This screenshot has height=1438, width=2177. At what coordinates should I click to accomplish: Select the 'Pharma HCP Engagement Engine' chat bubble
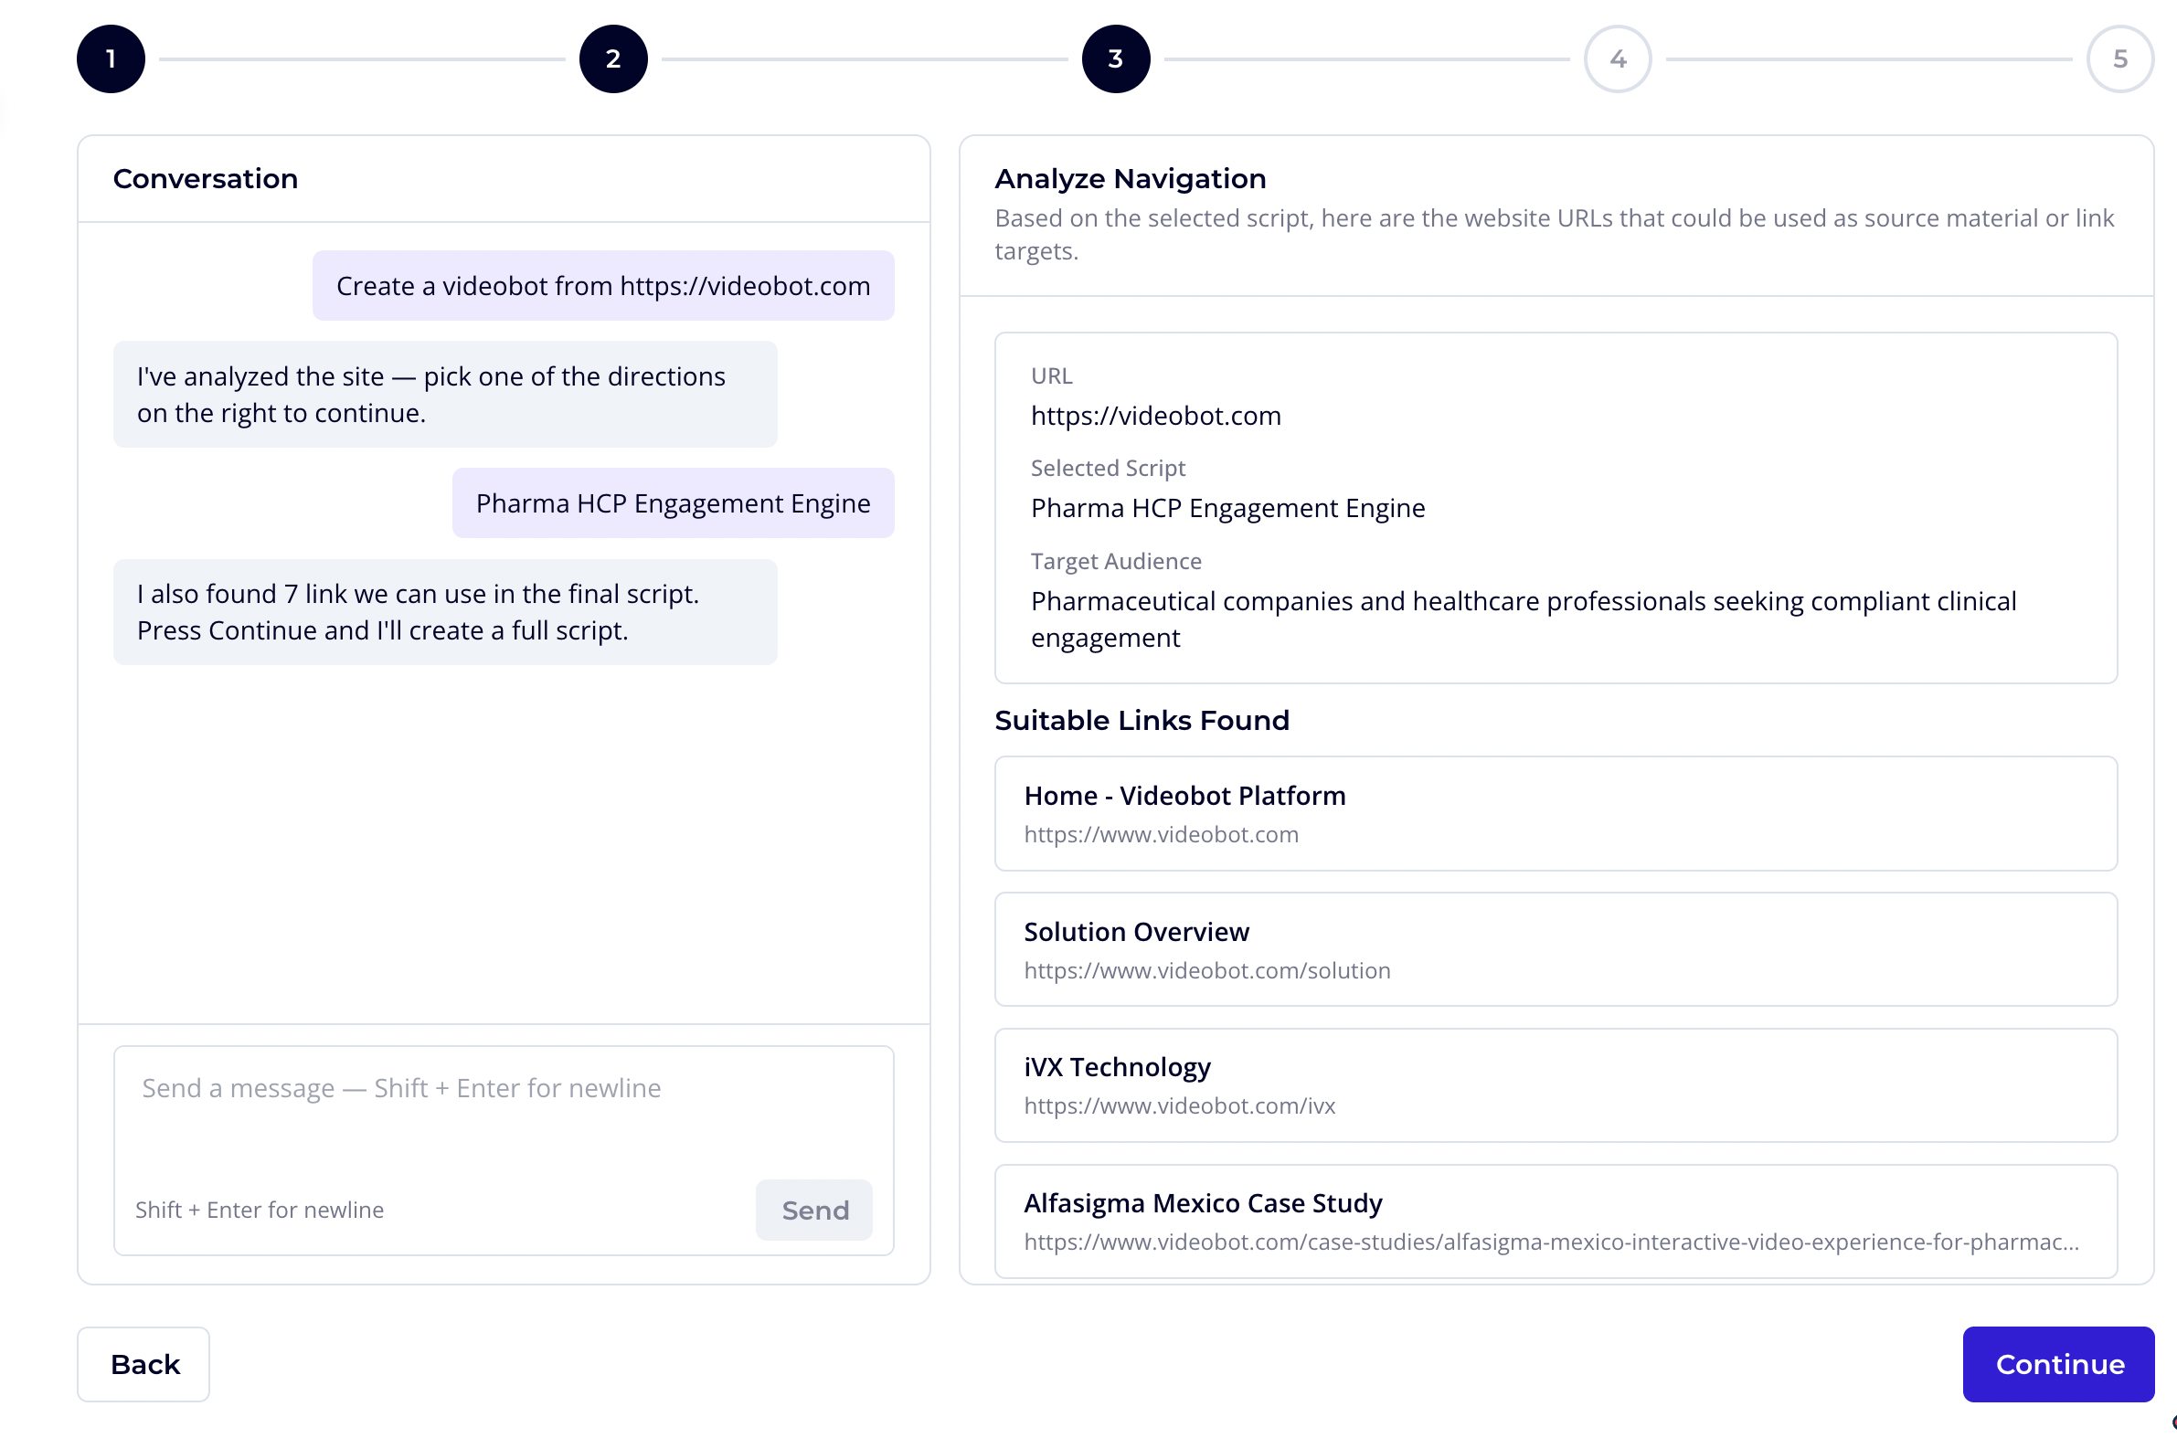(673, 502)
